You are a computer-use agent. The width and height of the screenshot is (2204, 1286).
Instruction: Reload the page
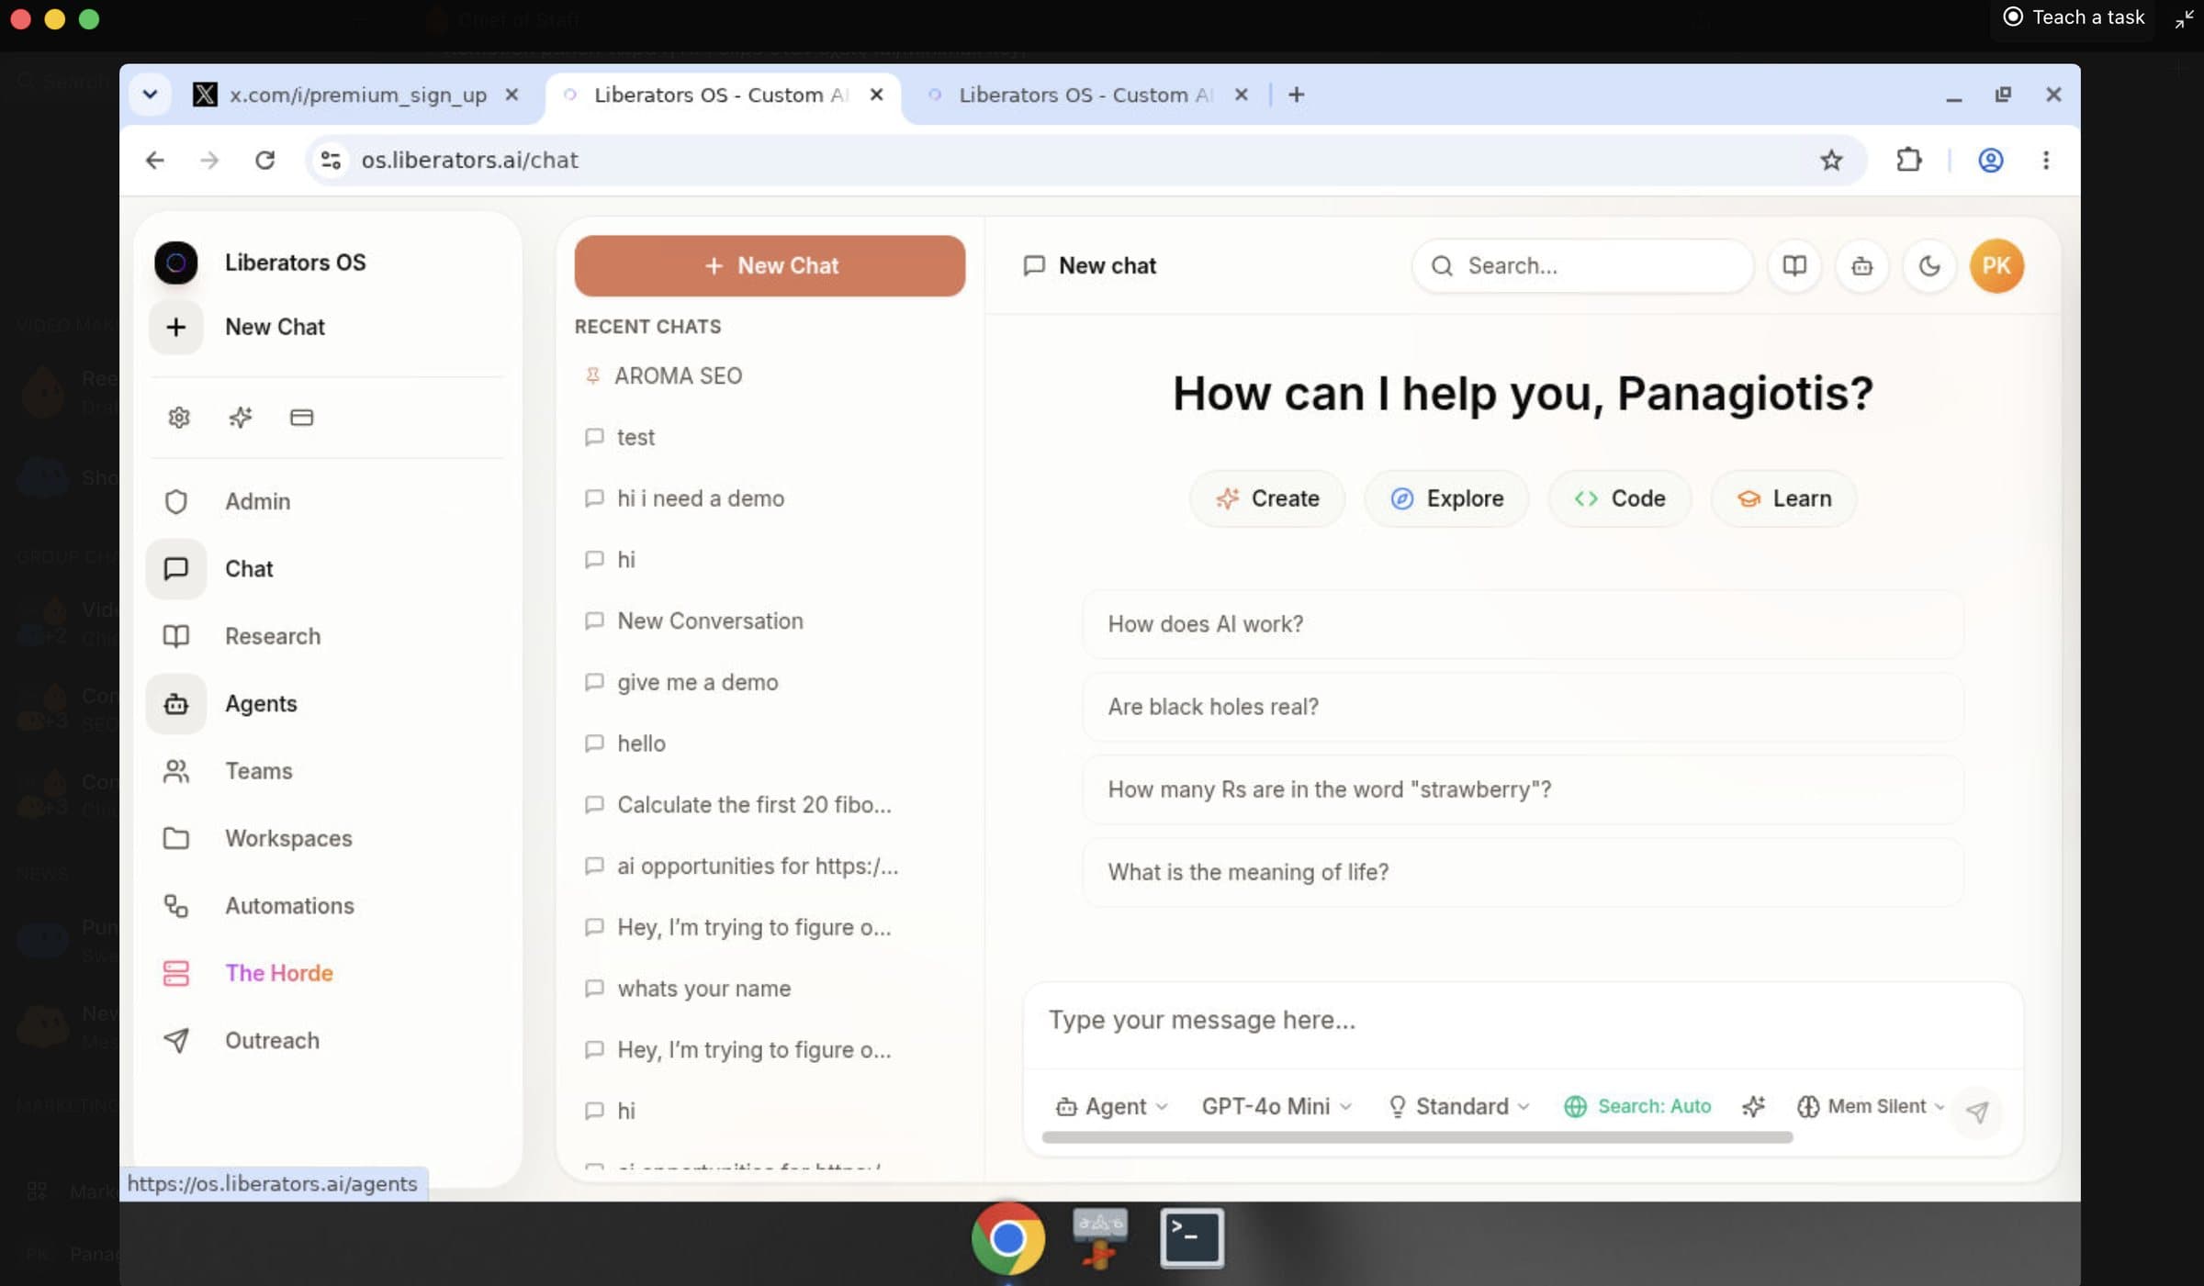(x=264, y=161)
